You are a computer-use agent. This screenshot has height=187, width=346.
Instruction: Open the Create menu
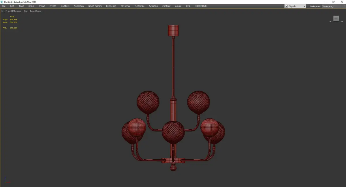pyautogui.click(x=53, y=6)
